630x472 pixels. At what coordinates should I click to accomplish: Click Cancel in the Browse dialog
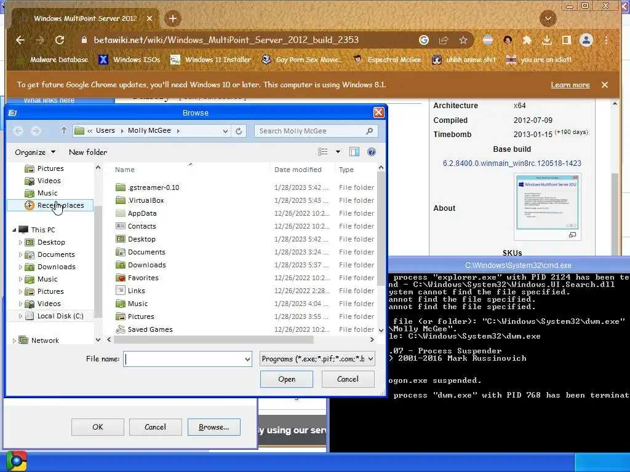click(x=348, y=379)
